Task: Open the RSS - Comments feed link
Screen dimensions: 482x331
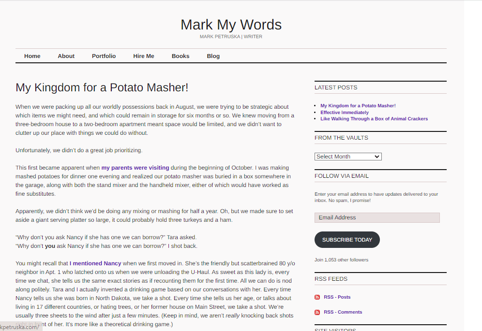Action: coord(343,312)
